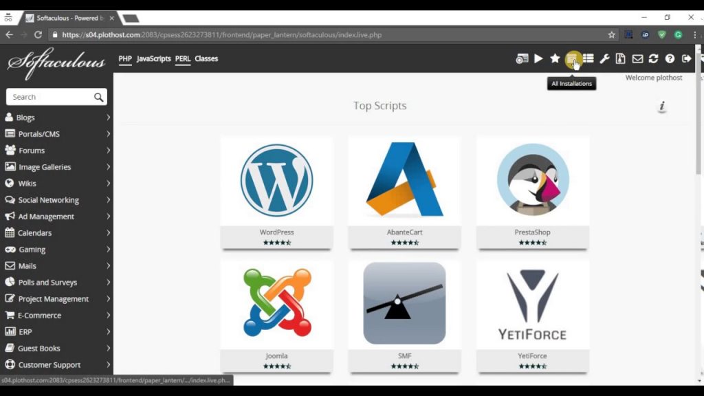
Task: Switch to the JavaScripts tab
Action: point(153,59)
